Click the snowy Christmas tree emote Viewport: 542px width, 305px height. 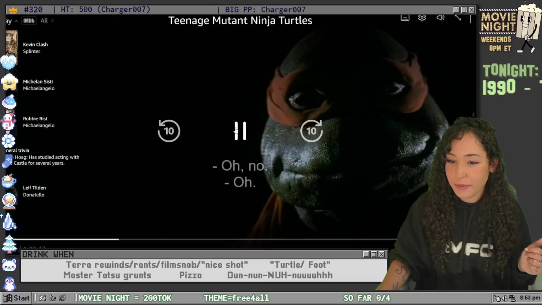[x=9, y=244]
